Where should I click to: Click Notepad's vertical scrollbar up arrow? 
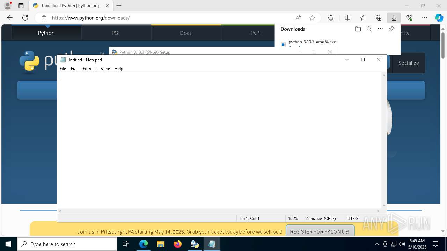[384, 75]
